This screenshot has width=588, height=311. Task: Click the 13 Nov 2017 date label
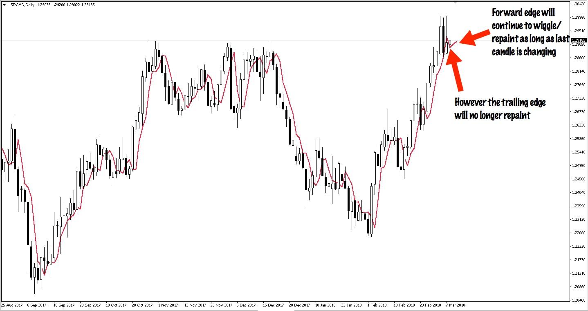195,305
